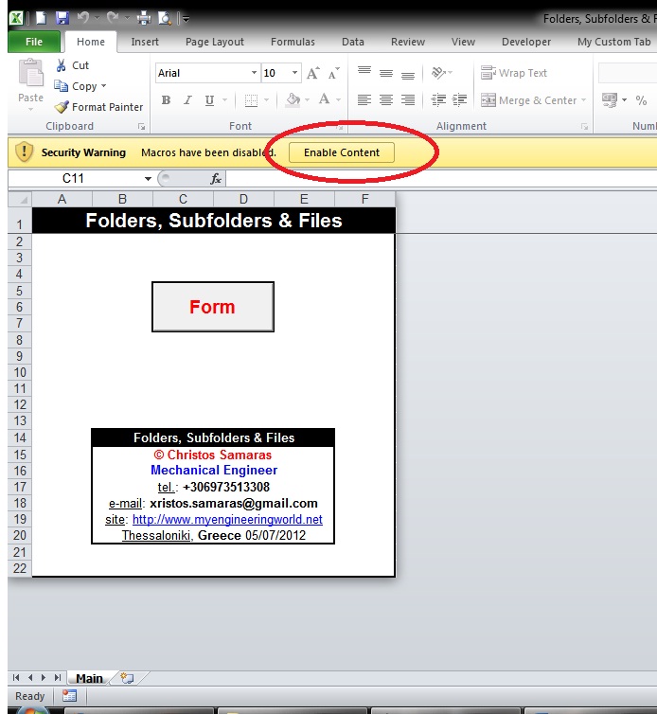Click the Insert Function fx icon

coord(215,178)
